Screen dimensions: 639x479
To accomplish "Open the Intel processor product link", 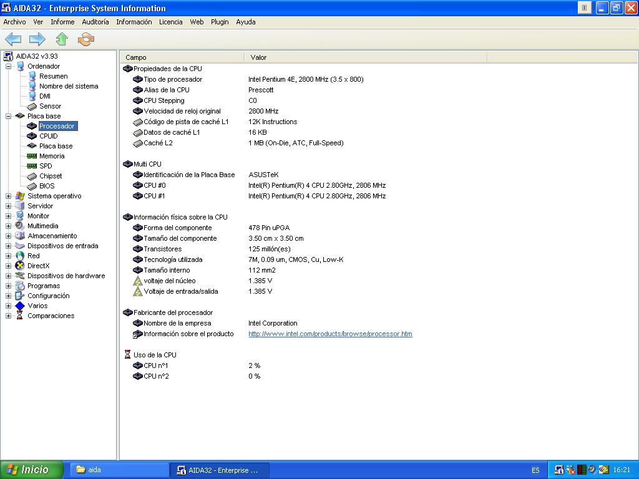I will 330,334.
